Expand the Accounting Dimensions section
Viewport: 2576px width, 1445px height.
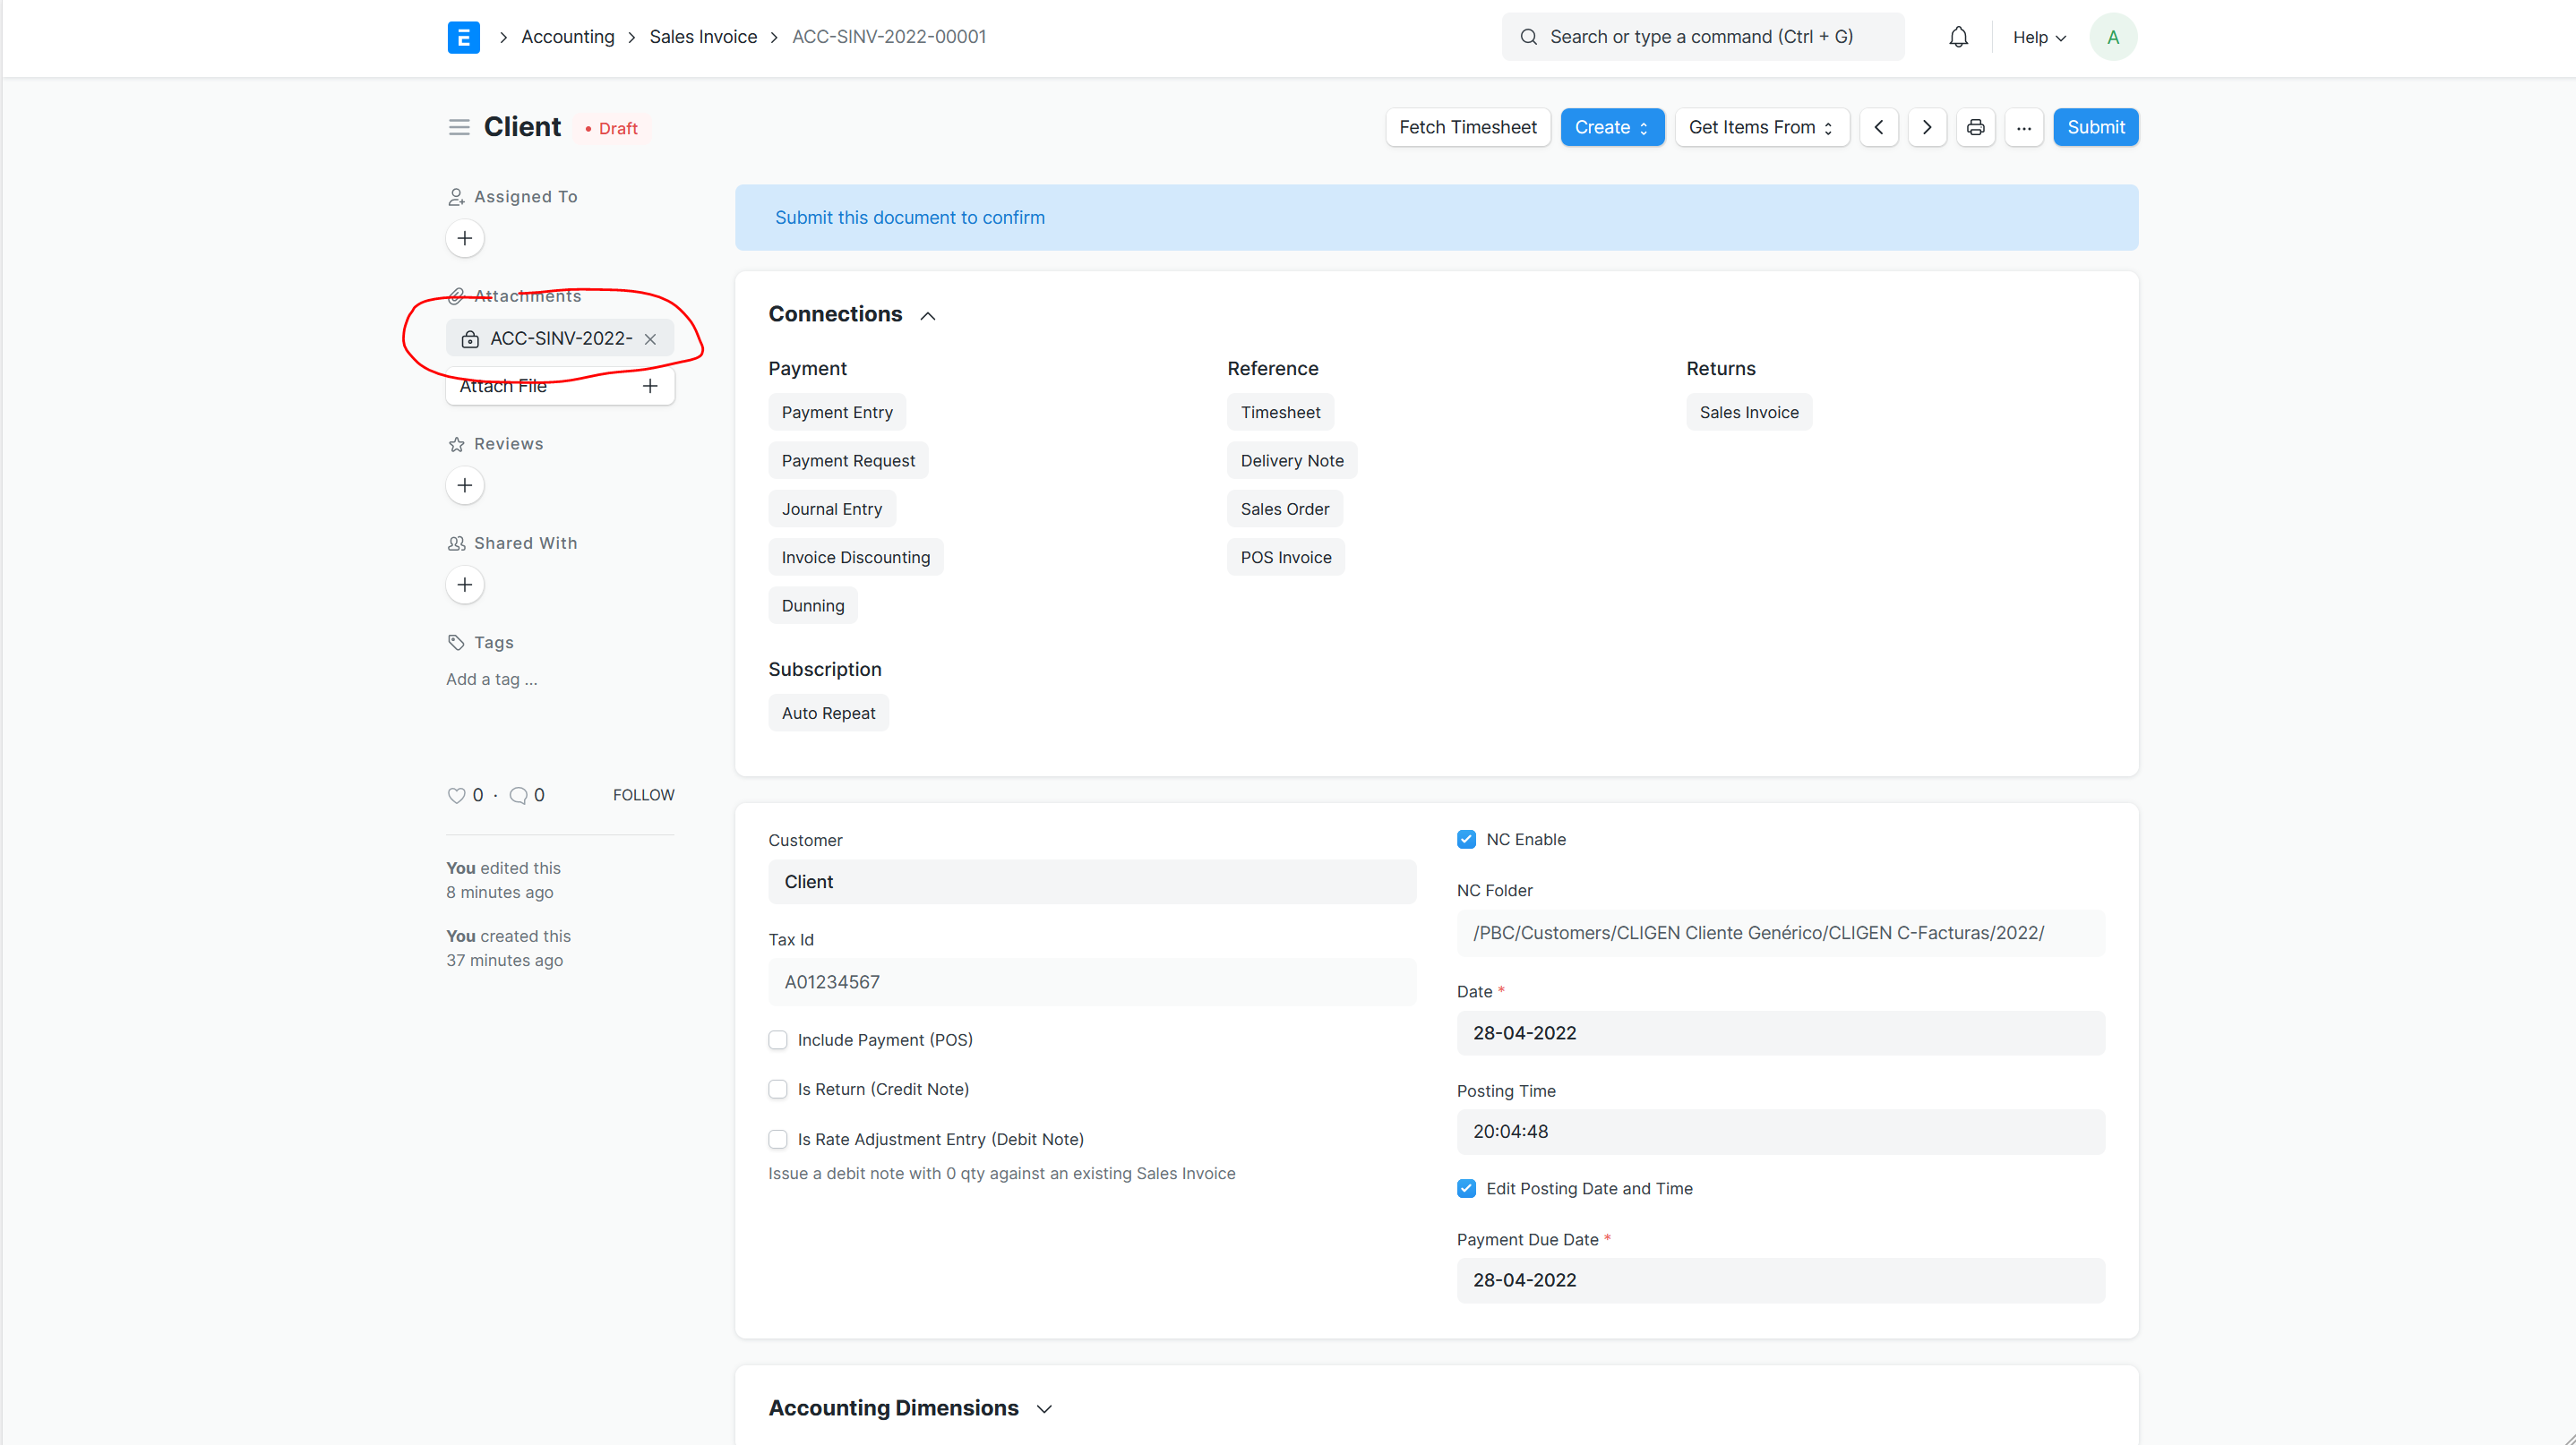coord(1043,1408)
